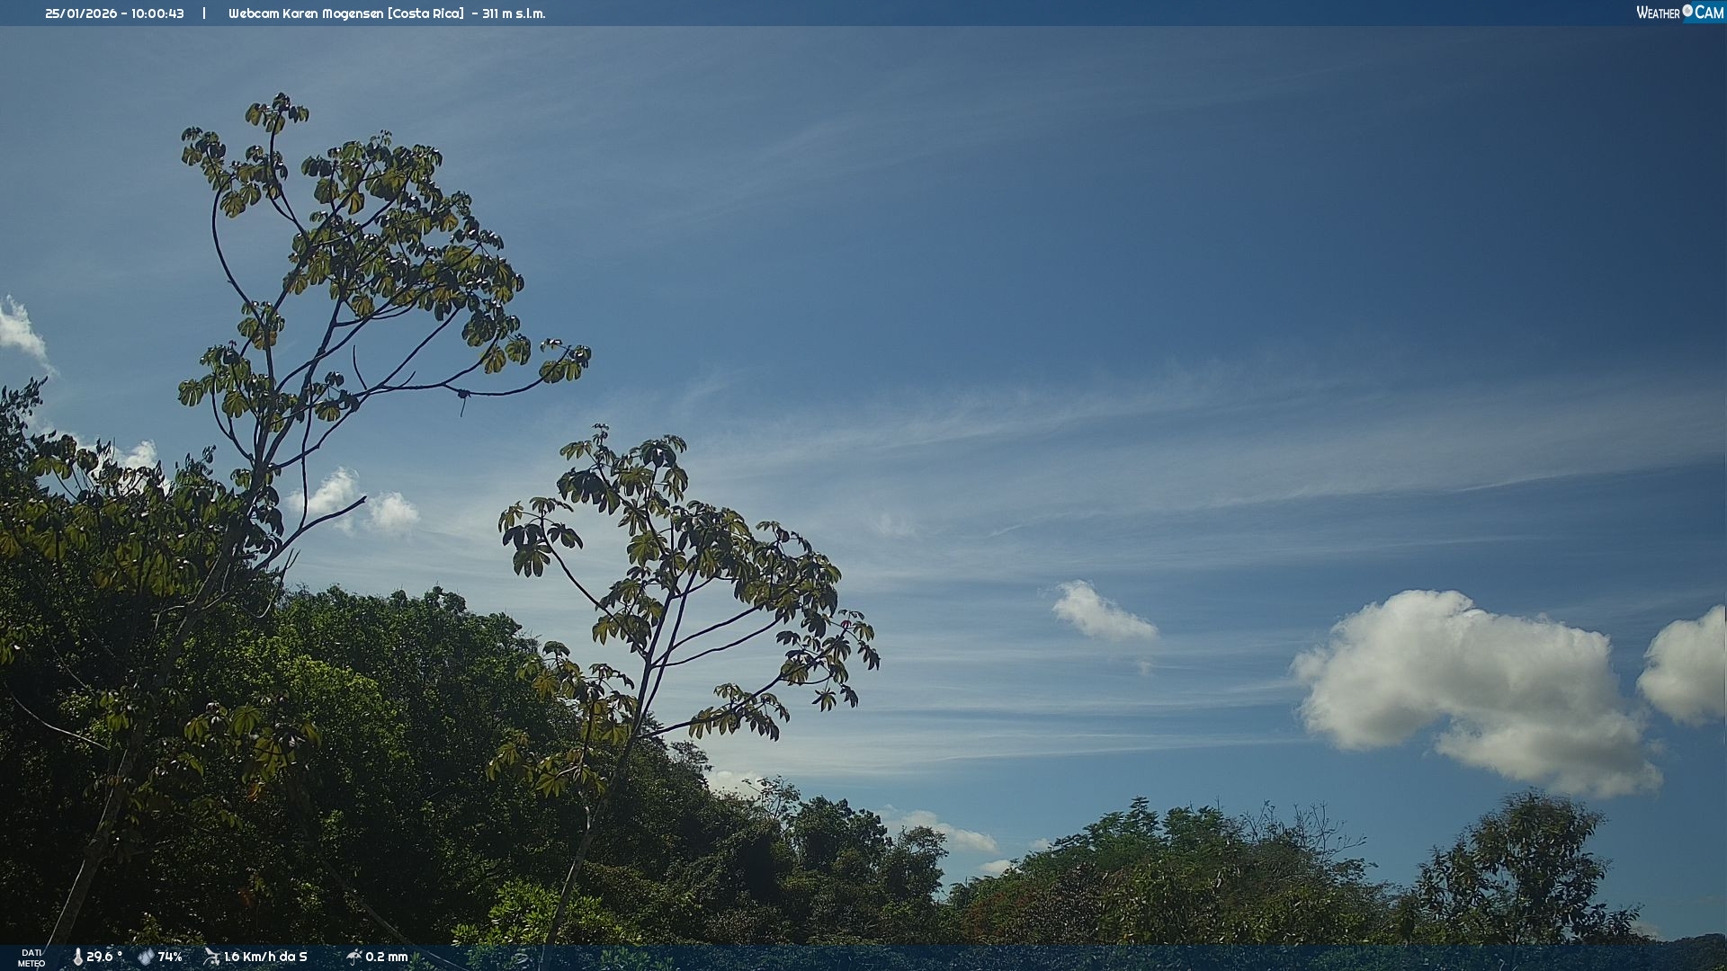
Task: Click the camera lens in WeatherCam logo
Action: pyautogui.click(x=1687, y=11)
